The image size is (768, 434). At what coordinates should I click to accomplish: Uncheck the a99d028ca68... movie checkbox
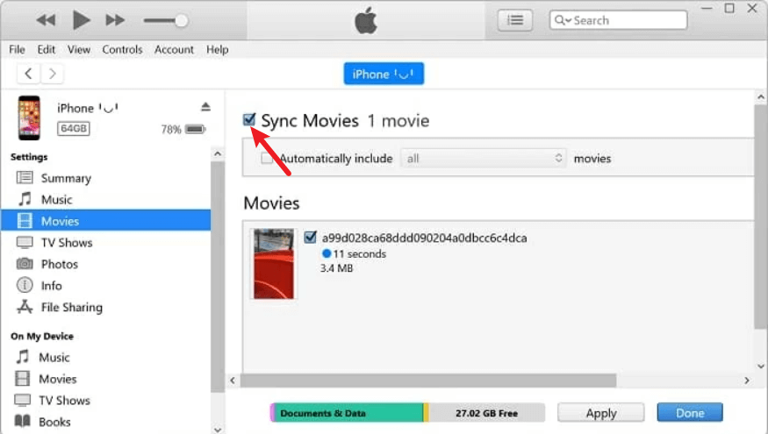[310, 238]
